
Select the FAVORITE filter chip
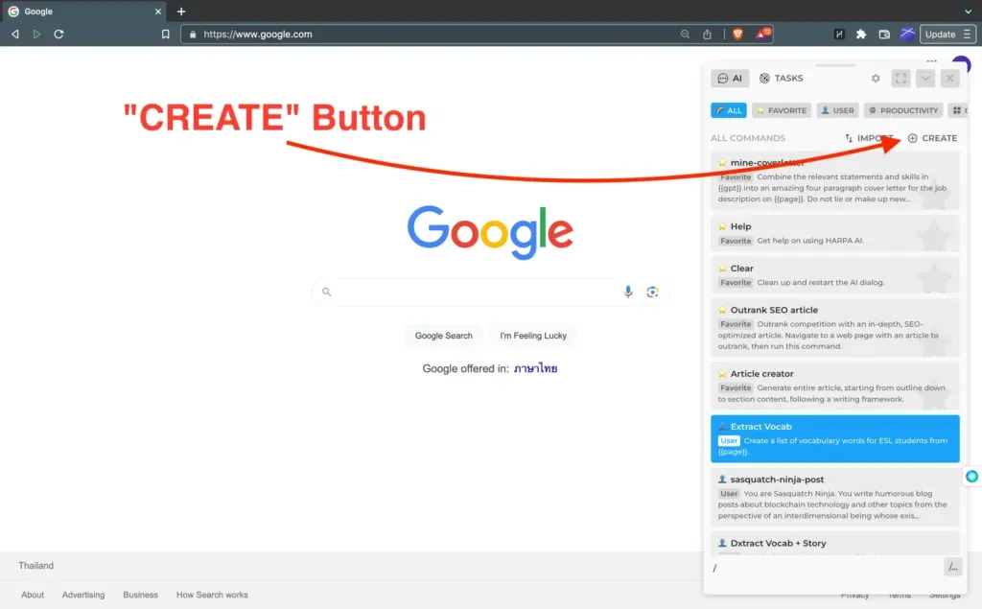click(782, 110)
